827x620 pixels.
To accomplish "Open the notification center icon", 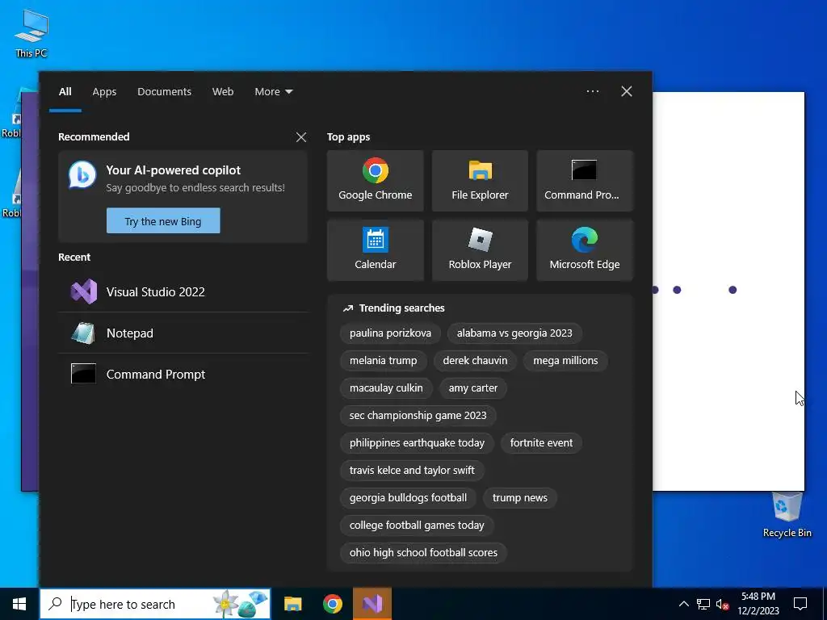I will pos(800,604).
